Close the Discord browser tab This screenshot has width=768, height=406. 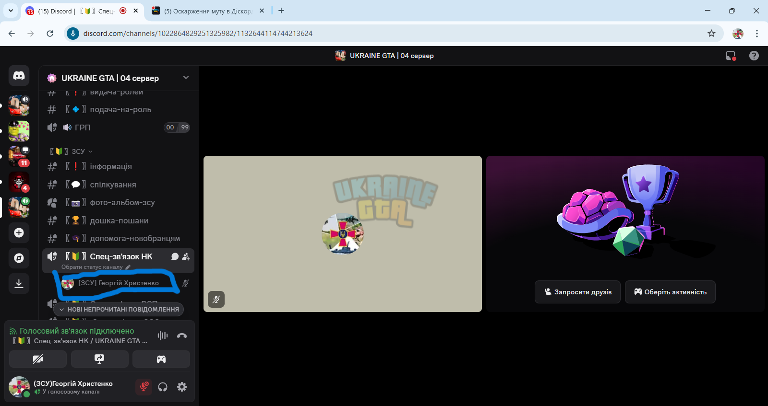point(136,11)
